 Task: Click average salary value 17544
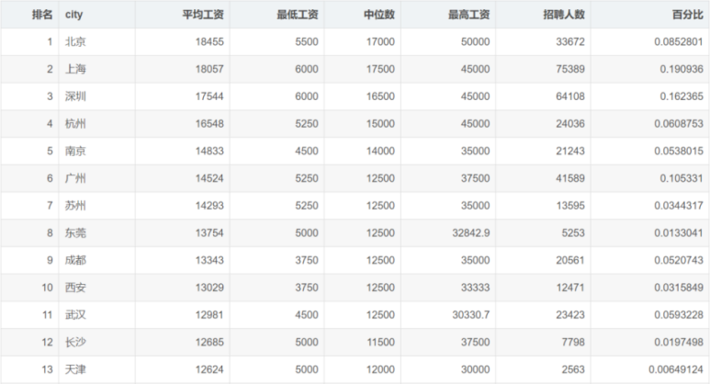pyautogui.click(x=209, y=96)
